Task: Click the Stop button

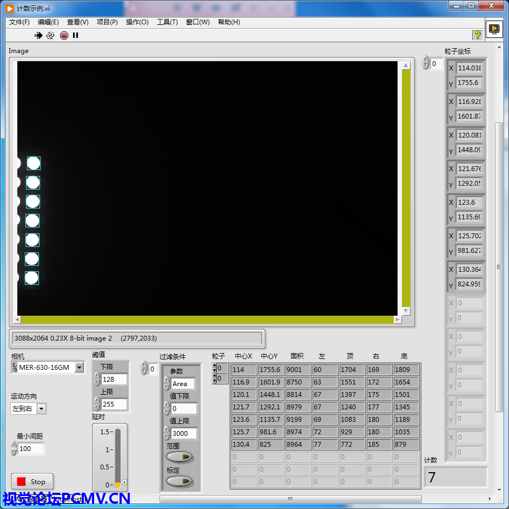Action: pyautogui.click(x=32, y=481)
